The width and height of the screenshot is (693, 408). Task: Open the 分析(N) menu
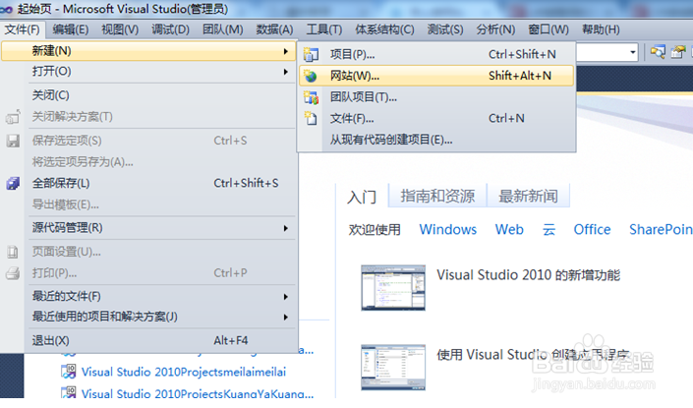[x=495, y=29]
